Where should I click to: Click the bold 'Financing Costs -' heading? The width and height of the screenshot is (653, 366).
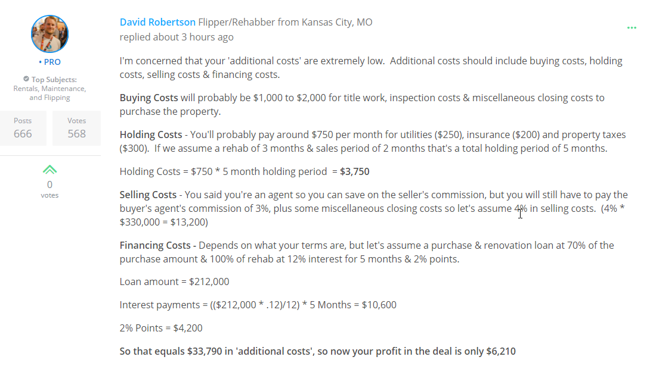[158, 245]
